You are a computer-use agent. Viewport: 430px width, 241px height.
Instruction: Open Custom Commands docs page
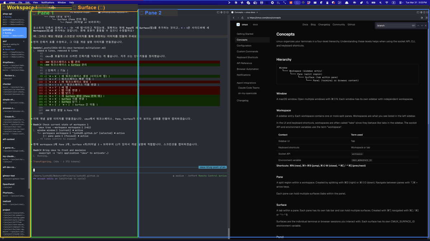point(247,51)
